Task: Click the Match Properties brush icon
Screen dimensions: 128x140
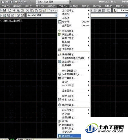Action: pyautogui.click(x=40, y=10)
